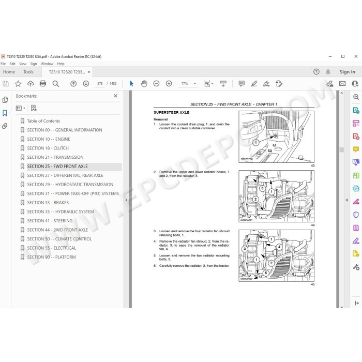Collapse the left navigation pane arrow
The height and width of the screenshot is (362, 362).
click(126, 200)
